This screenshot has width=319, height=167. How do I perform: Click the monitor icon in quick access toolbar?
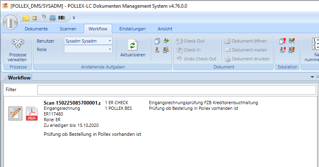(x=53, y=18)
